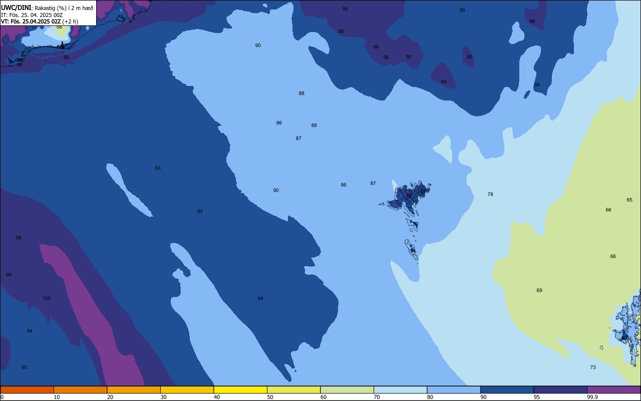This screenshot has height=401, width=641.
Task: Select the '80' label on the color scale
Action: pyautogui.click(x=430, y=397)
